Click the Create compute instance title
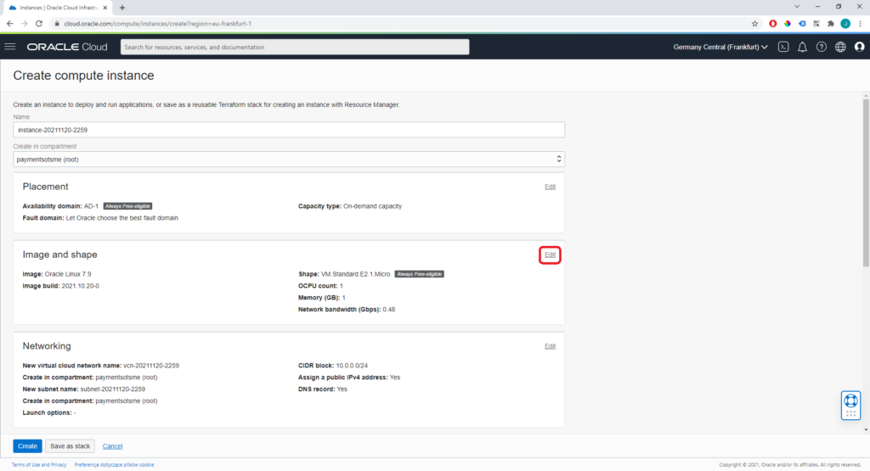This screenshot has width=870, height=471. (x=84, y=76)
